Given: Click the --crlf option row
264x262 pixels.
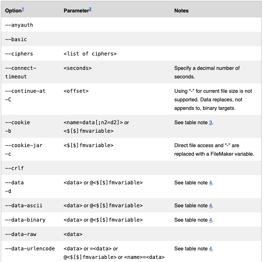Looking at the screenshot, I should click(x=131, y=168).
